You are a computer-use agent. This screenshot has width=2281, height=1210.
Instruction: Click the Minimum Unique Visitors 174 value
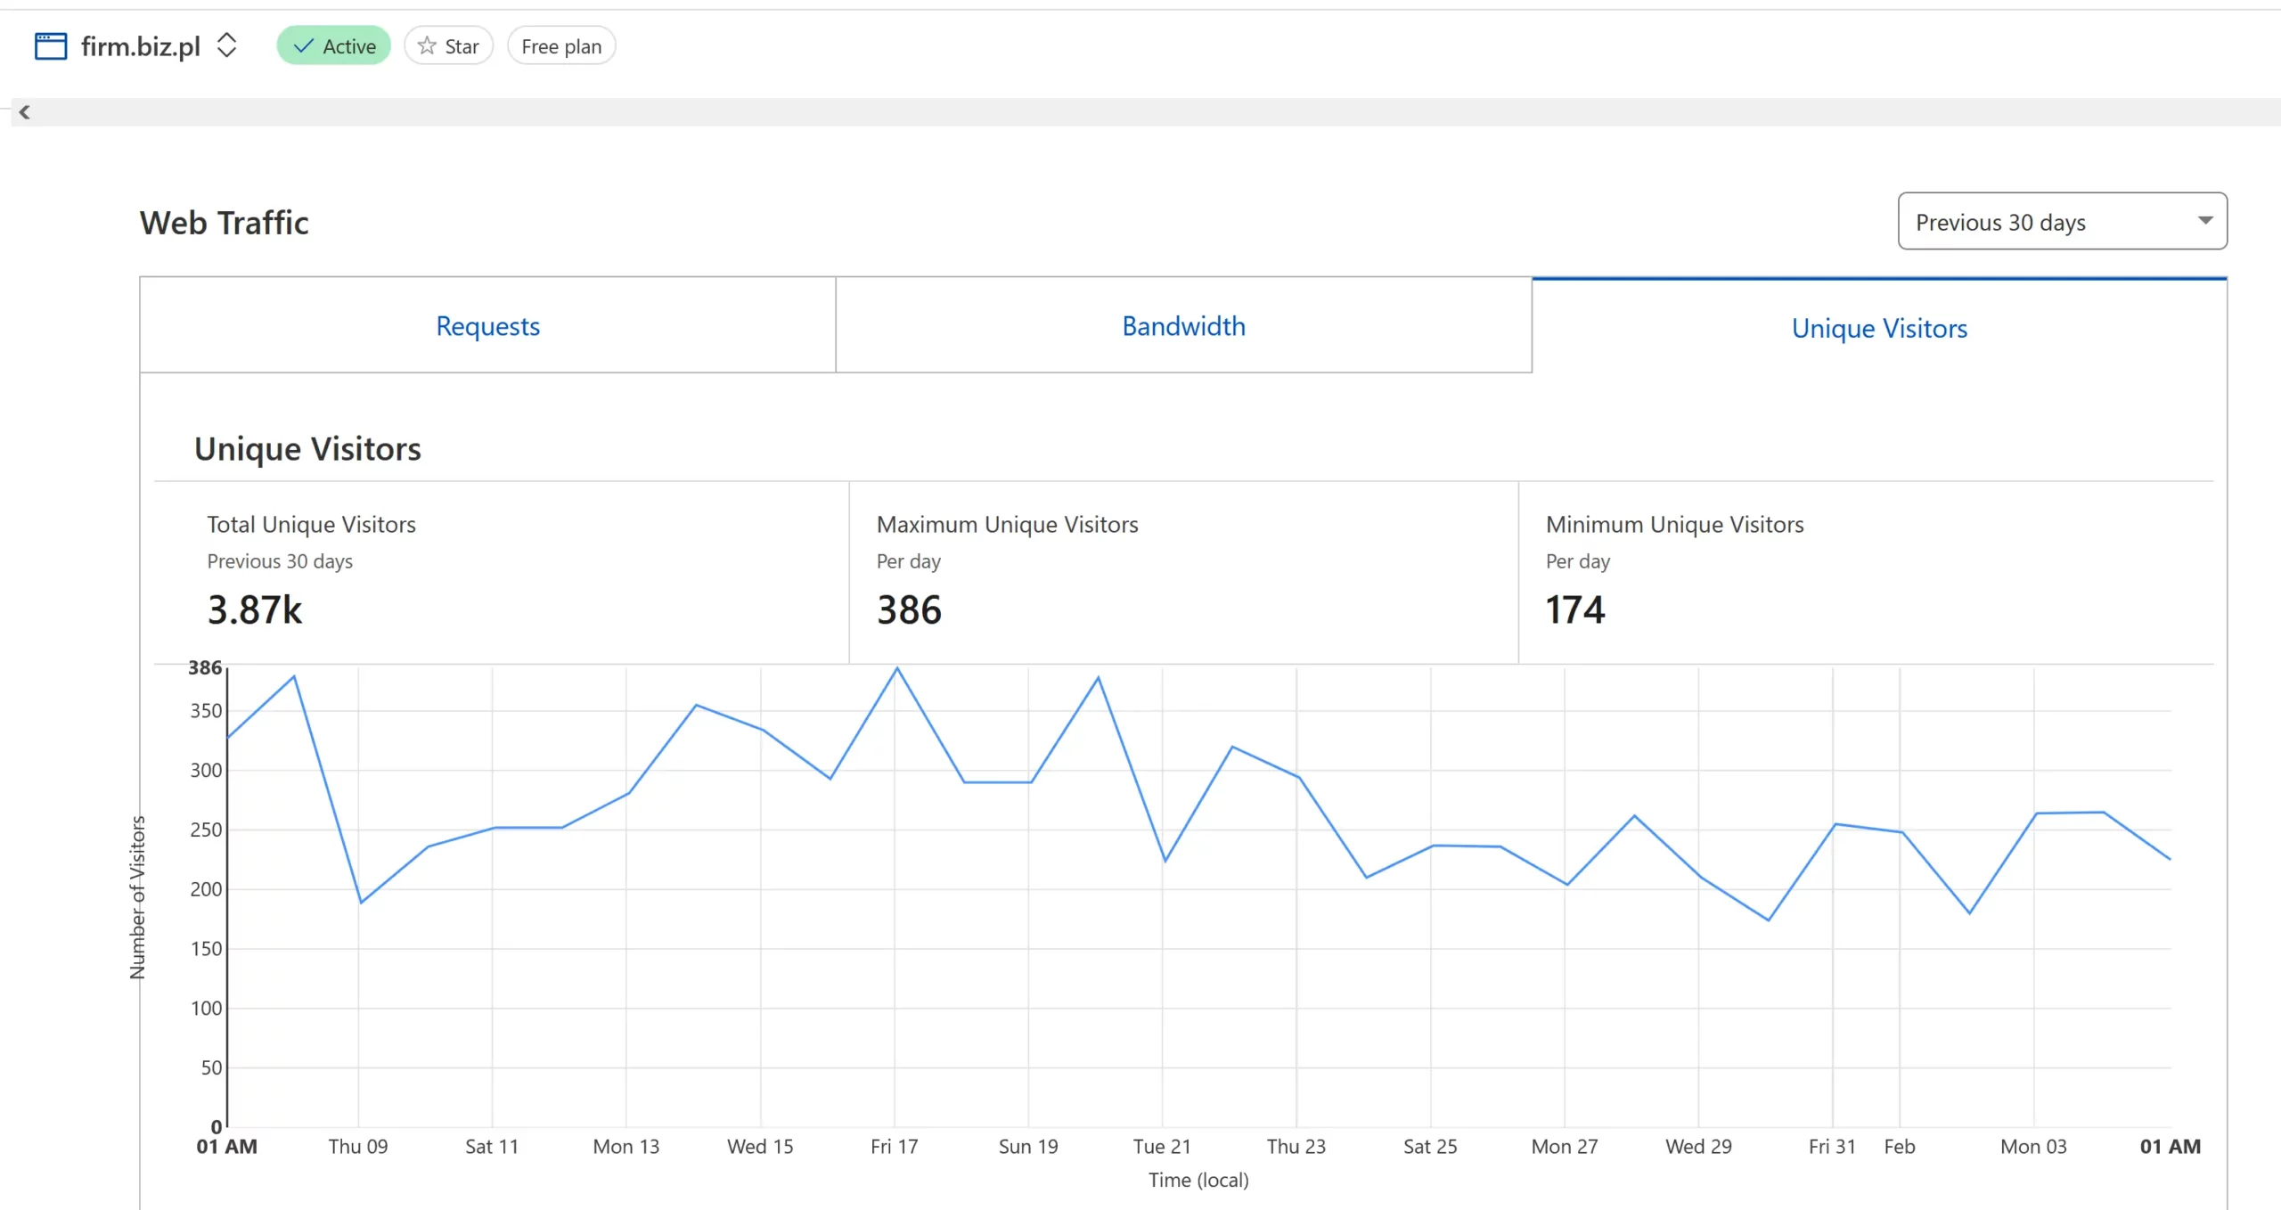[1574, 609]
